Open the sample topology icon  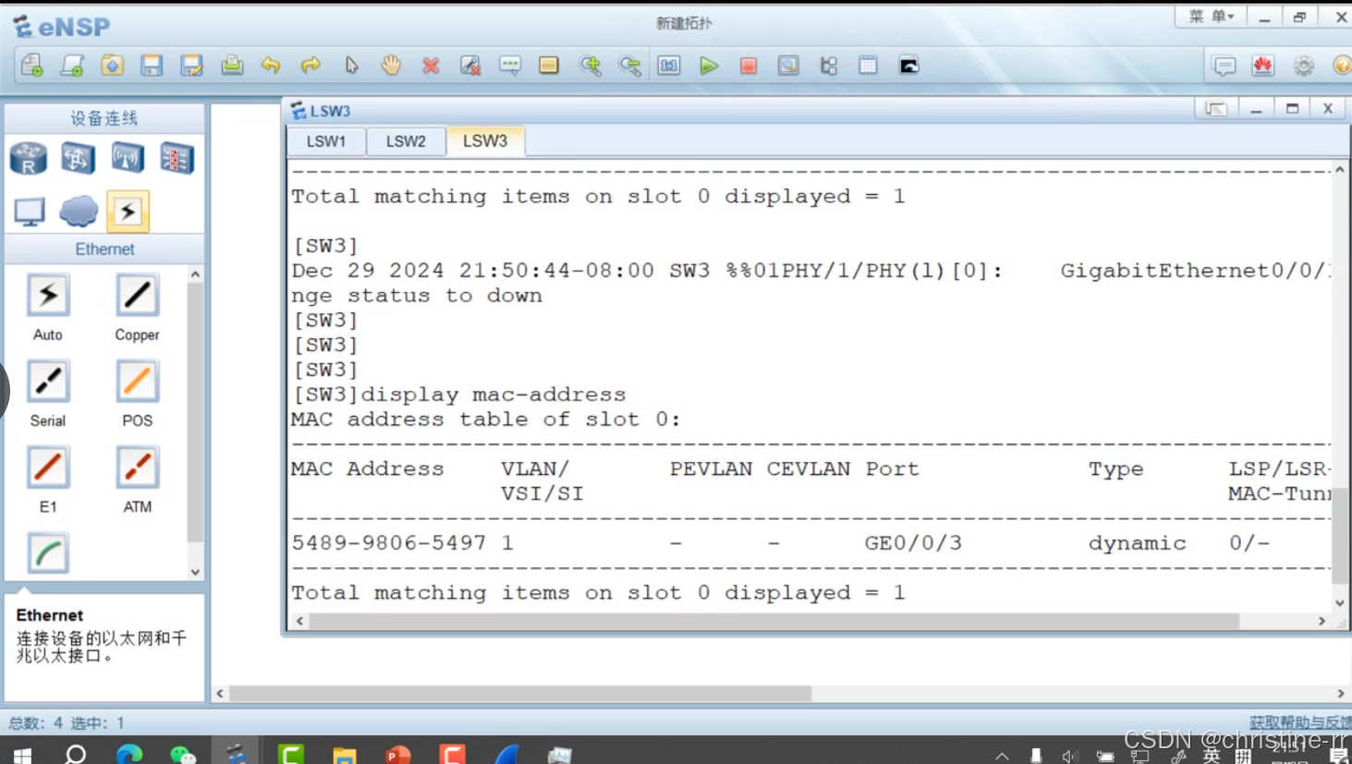72,66
